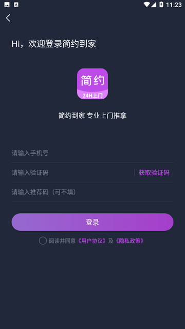Tap the 简约 24H上门 app logo
Image resolution: width=185 pixels, height=329 pixels.
click(92, 84)
